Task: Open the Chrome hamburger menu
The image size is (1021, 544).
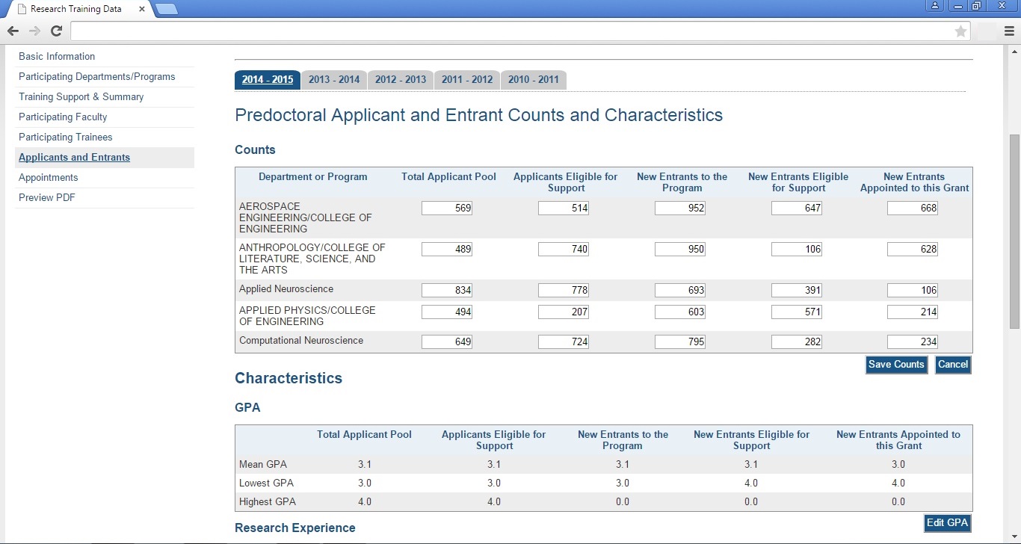Action: click(x=1009, y=31)
